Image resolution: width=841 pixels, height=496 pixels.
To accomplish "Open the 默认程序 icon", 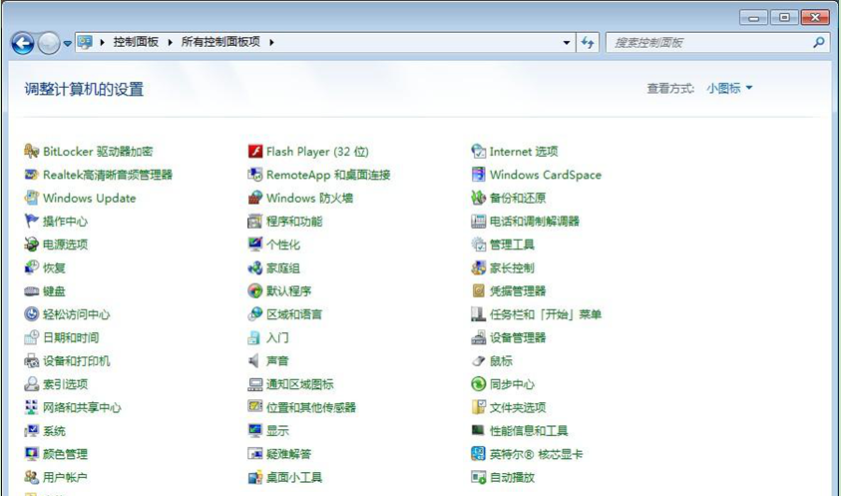I will 255,291.
